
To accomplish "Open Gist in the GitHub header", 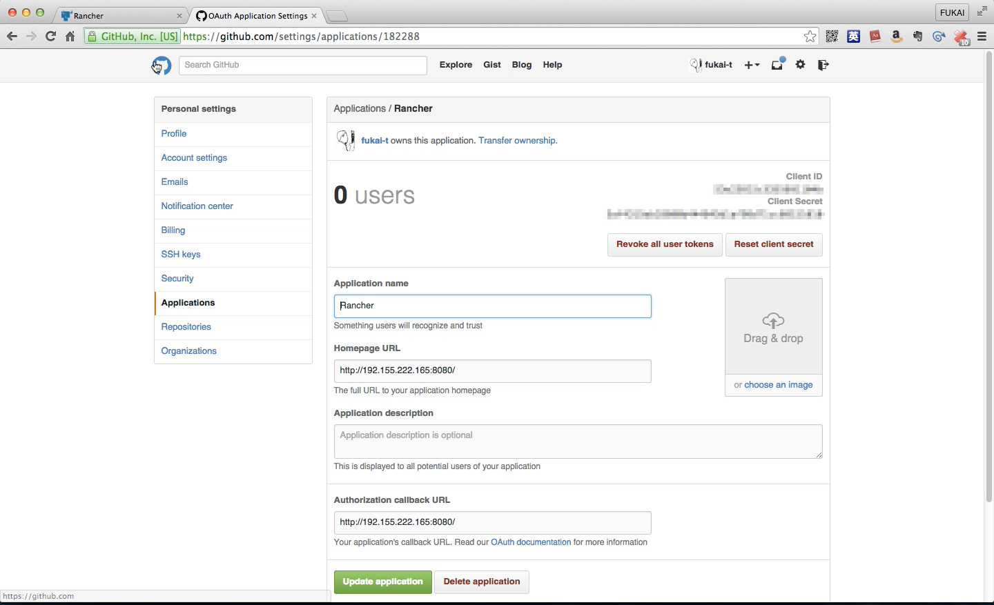I will pyautogui.click(x=492, y=65).
